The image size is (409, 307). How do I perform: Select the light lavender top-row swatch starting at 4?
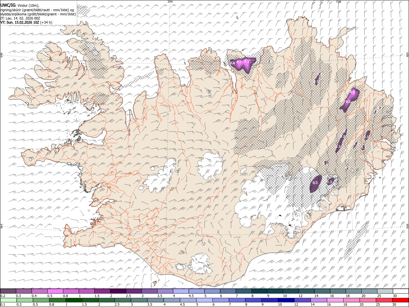coord(181,291)
